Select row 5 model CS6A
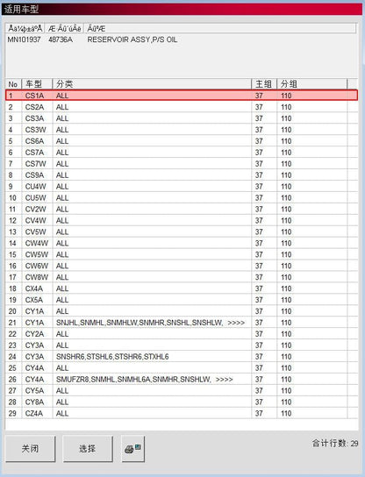365x477 pixels. point(182,141)
